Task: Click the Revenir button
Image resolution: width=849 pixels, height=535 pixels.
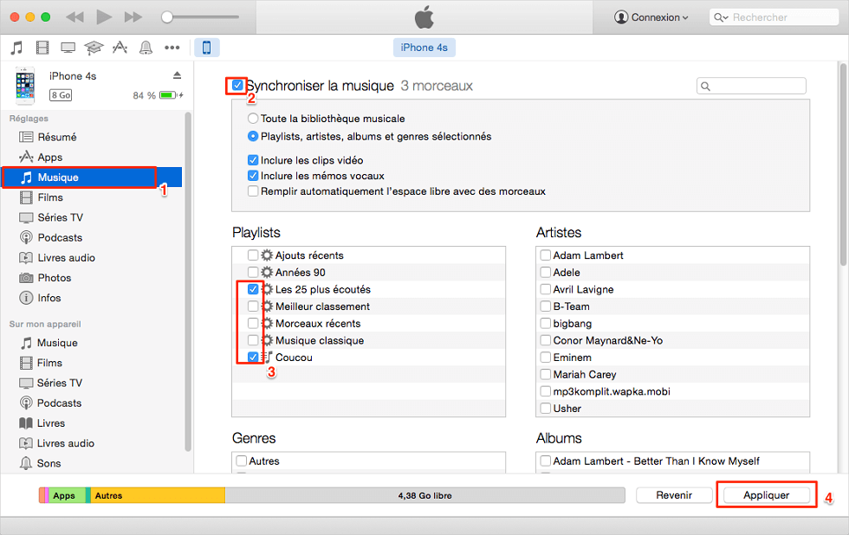Action: click(673, 494)
